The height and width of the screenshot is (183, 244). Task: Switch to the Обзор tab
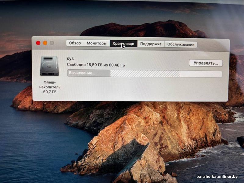[x=75, y=43]
